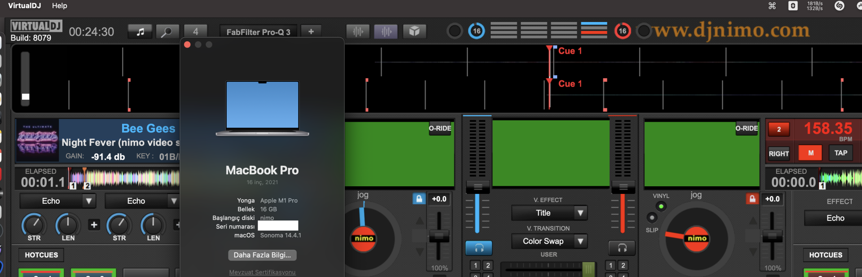Toggle the red M button beside RIGHT
The height and width of the screenshot is (277, 862).
810,153
